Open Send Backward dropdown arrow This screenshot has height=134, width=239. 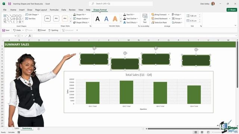point(170,19)
